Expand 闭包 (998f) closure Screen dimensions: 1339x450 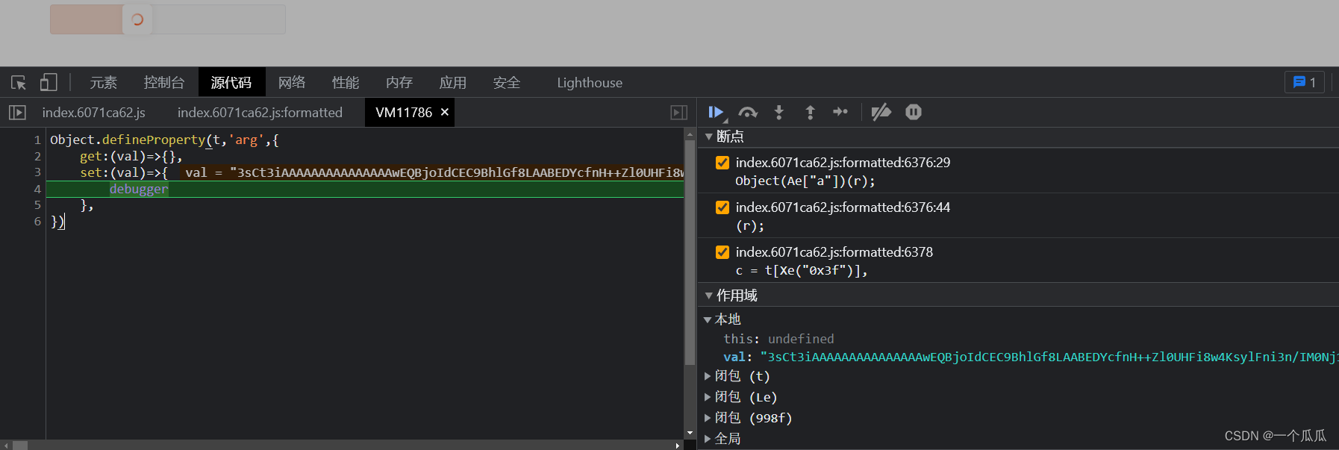(x=708, y=418)
